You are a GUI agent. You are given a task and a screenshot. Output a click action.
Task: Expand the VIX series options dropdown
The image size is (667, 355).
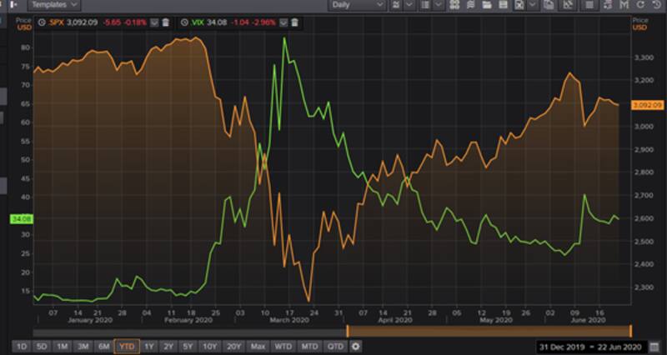point(283,22)
